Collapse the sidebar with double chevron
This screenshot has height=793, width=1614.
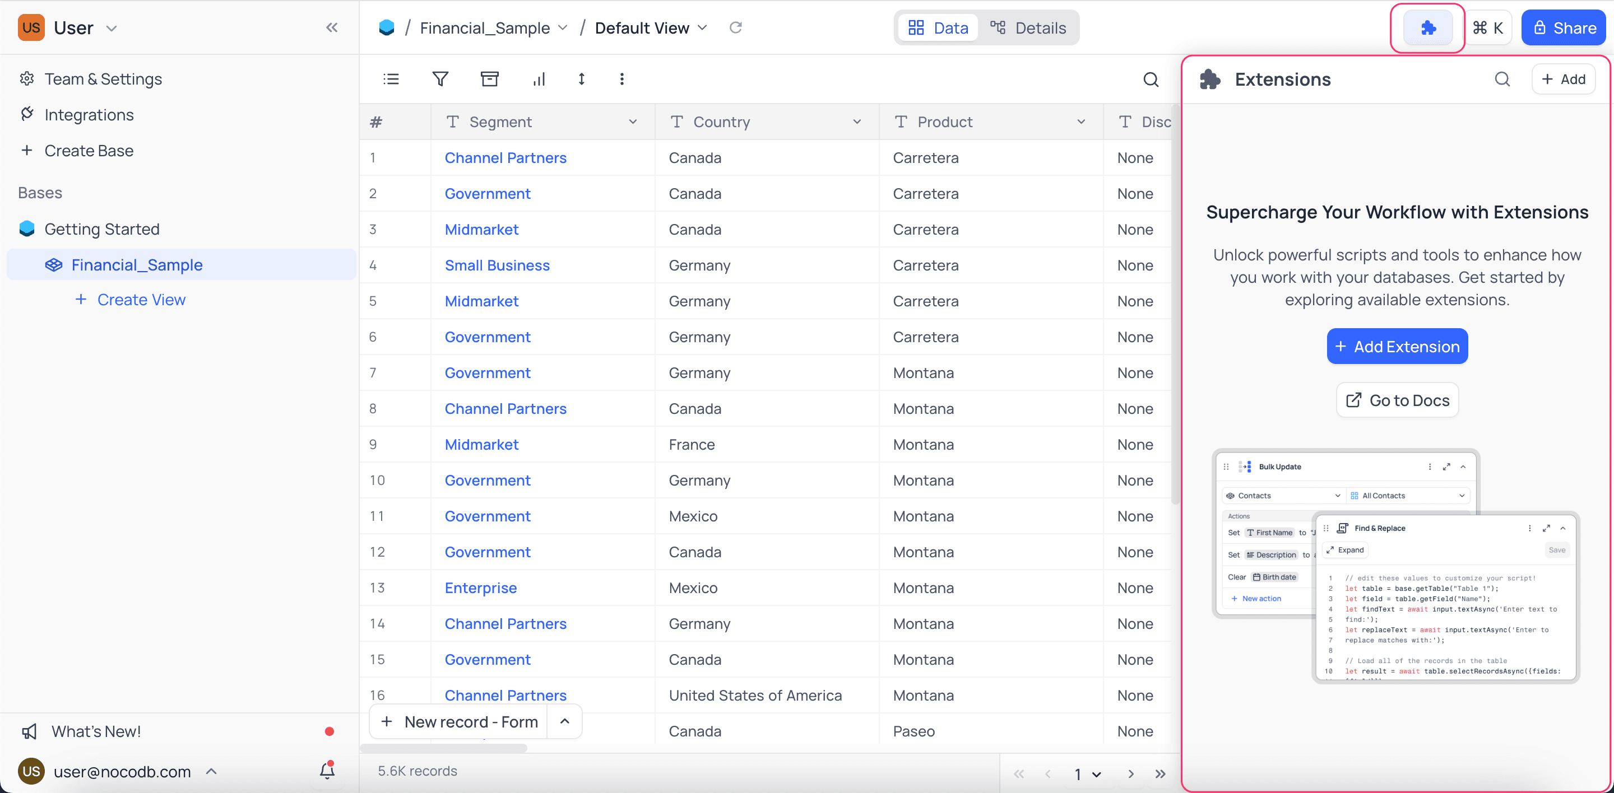pyautogui.click(x=332, y=27)
